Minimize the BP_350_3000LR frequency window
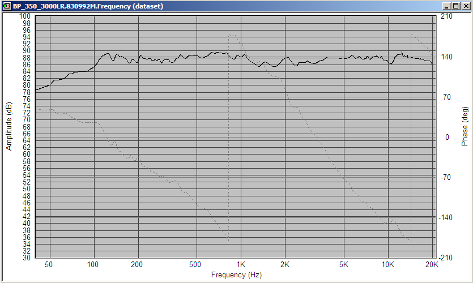Viewport: 473px width, 283px height. pyautogui.click(x=447, y=6)
